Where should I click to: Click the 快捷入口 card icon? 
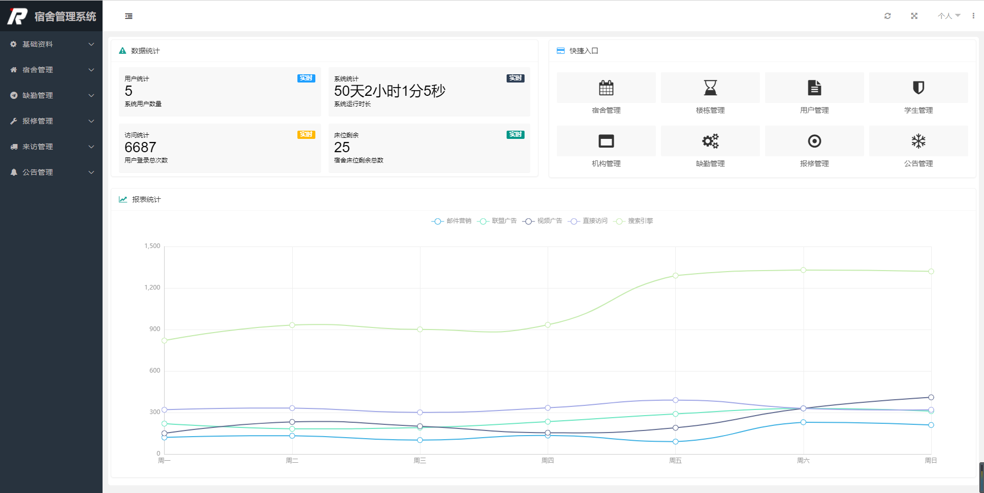coord(560,51)
